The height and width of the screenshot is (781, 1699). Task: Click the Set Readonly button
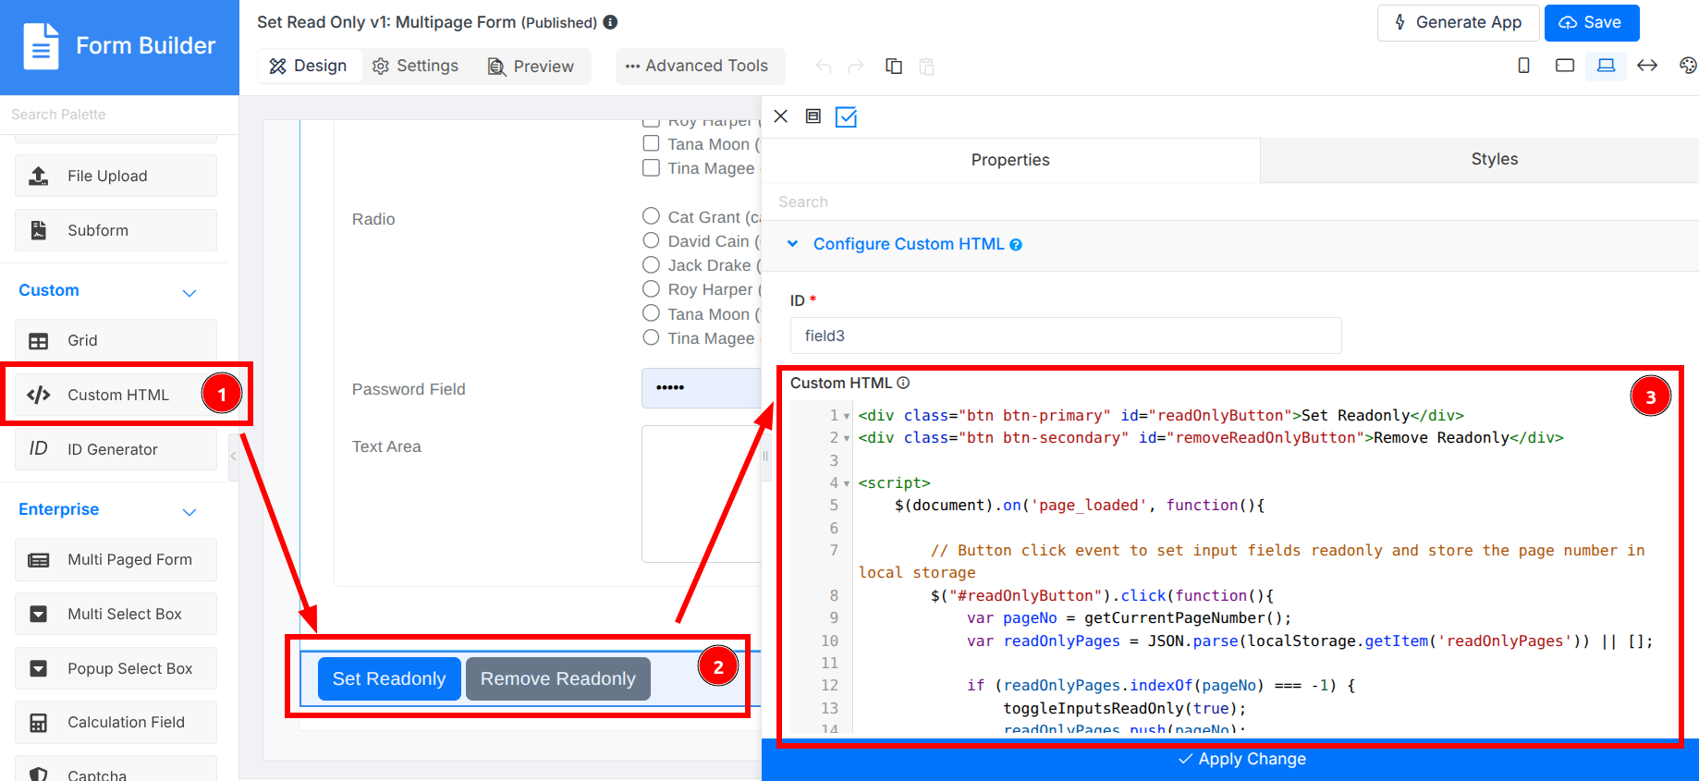click(389, 678)
